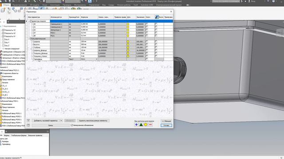Viewport: 284px width, 159px height.
Task: Edit the formula field for Ширина (250 мм)
Action: point(89,42)
